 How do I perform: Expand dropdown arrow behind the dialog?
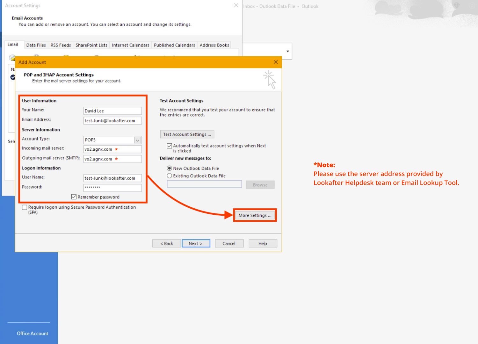(x=287, y=51)
